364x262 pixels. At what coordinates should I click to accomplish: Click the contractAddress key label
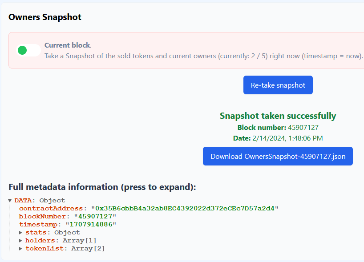51,209
